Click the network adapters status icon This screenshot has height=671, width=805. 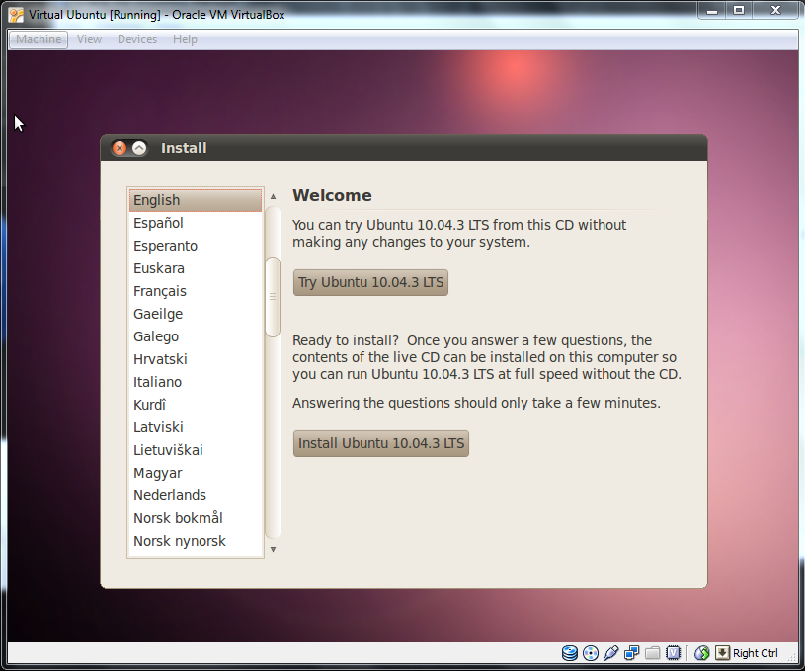pos(631,653)
